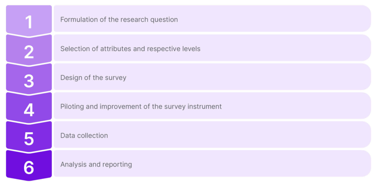
Task: Click the number 3 step badge
Action: click(x=29, y=80)
